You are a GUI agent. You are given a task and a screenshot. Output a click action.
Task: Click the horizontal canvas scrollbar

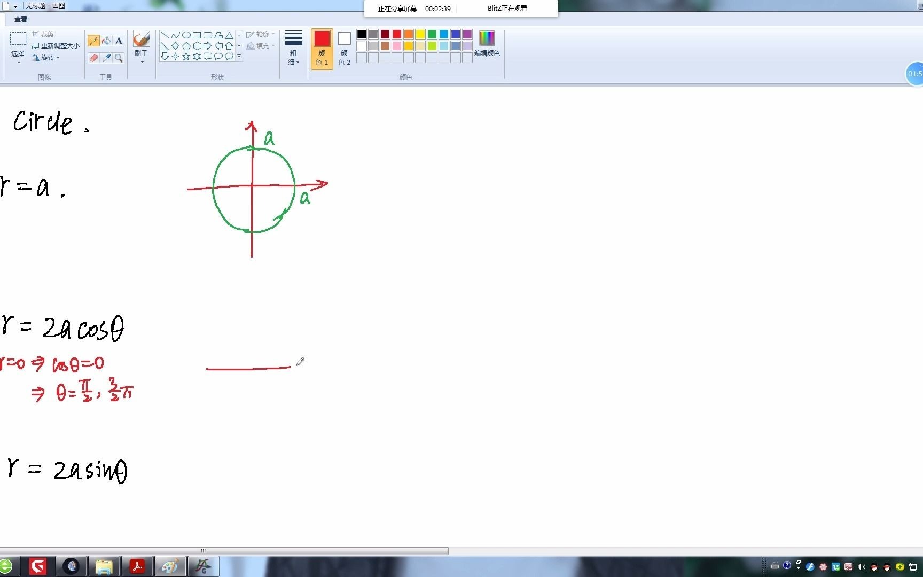203,551
